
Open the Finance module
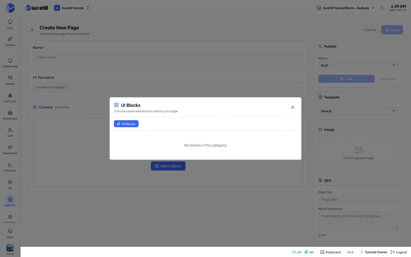pos(10,167)
